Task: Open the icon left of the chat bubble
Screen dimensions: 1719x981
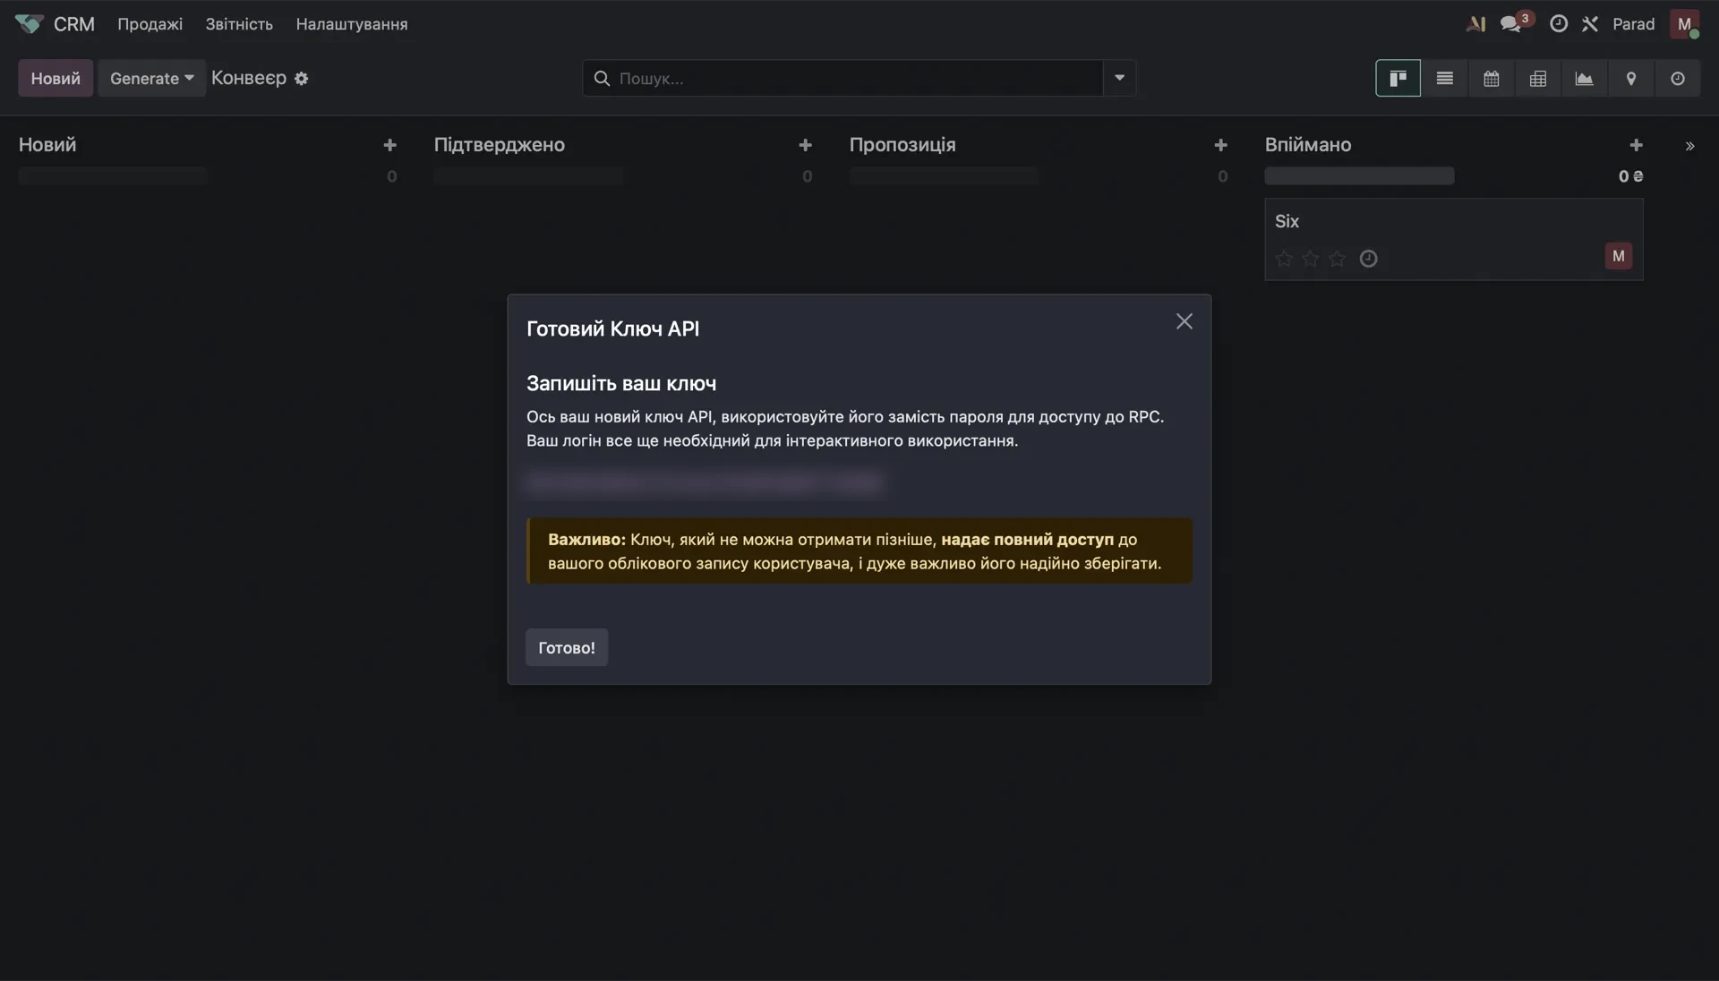Action: [1475, 24]
